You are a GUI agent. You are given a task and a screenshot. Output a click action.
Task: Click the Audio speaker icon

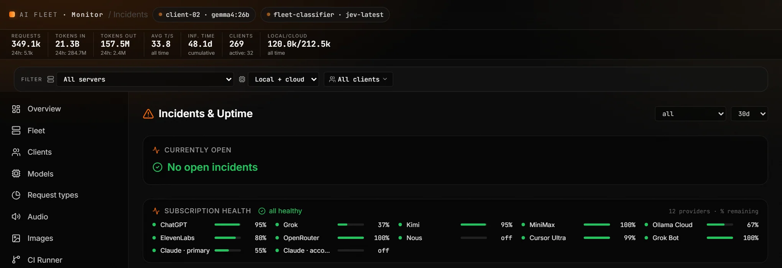tap(16, 217)
